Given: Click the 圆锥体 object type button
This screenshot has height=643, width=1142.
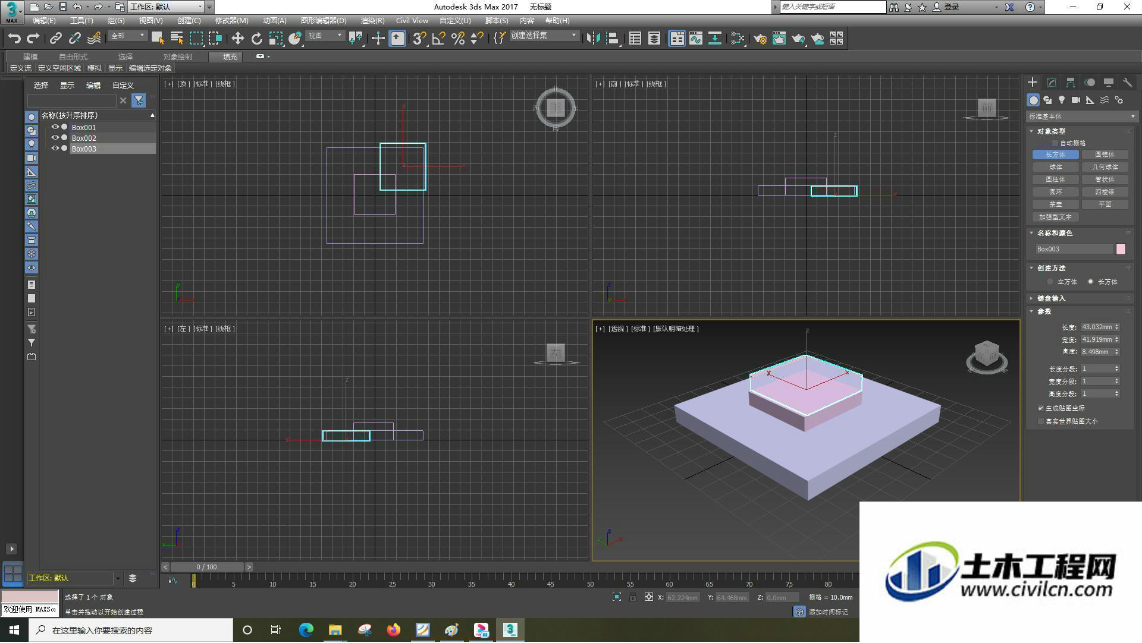Looking at the screenshot, I should tap(1105, 155).
